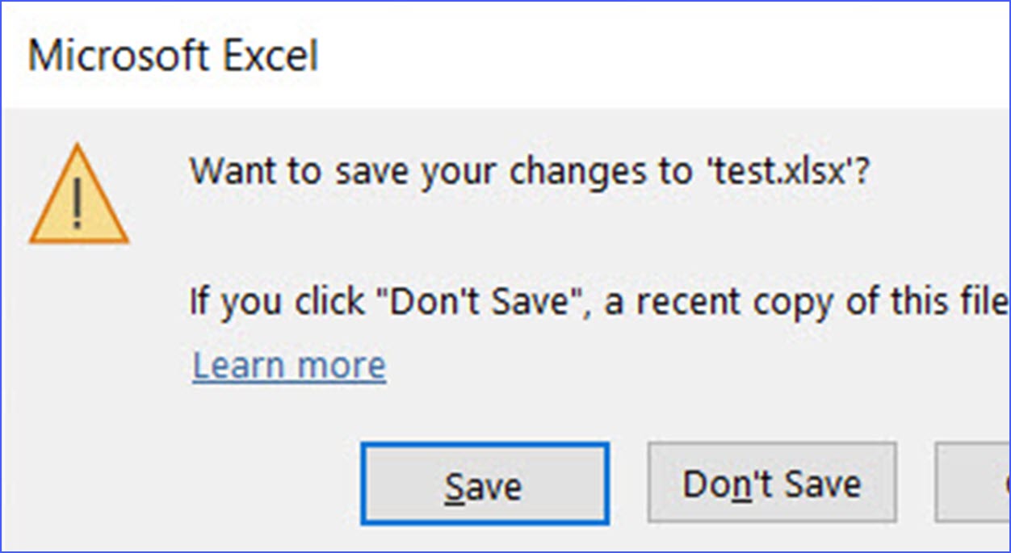Choose the Don't Save button

click(x=771, y=484)
